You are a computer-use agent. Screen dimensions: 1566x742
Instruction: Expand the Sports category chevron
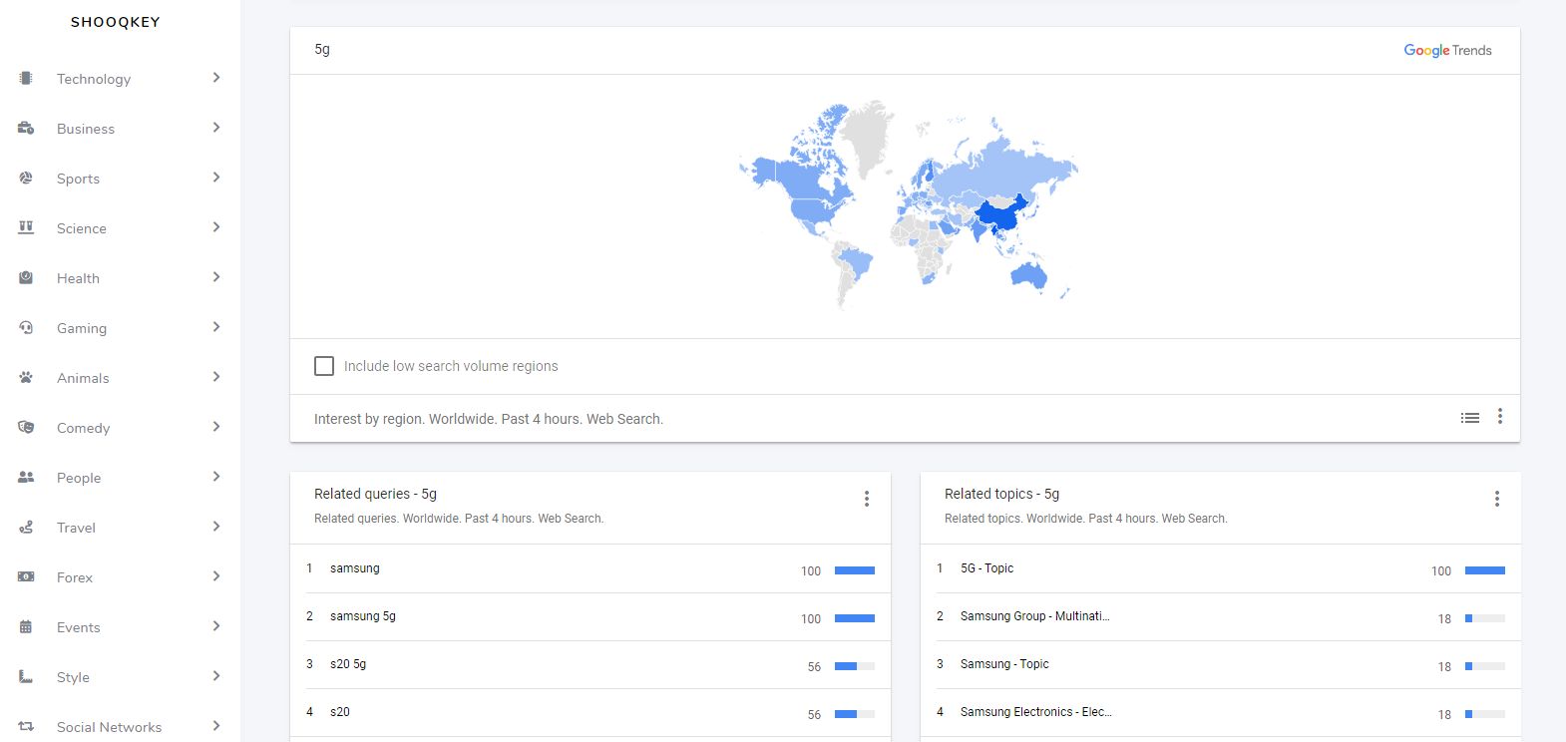pos(216,178)
